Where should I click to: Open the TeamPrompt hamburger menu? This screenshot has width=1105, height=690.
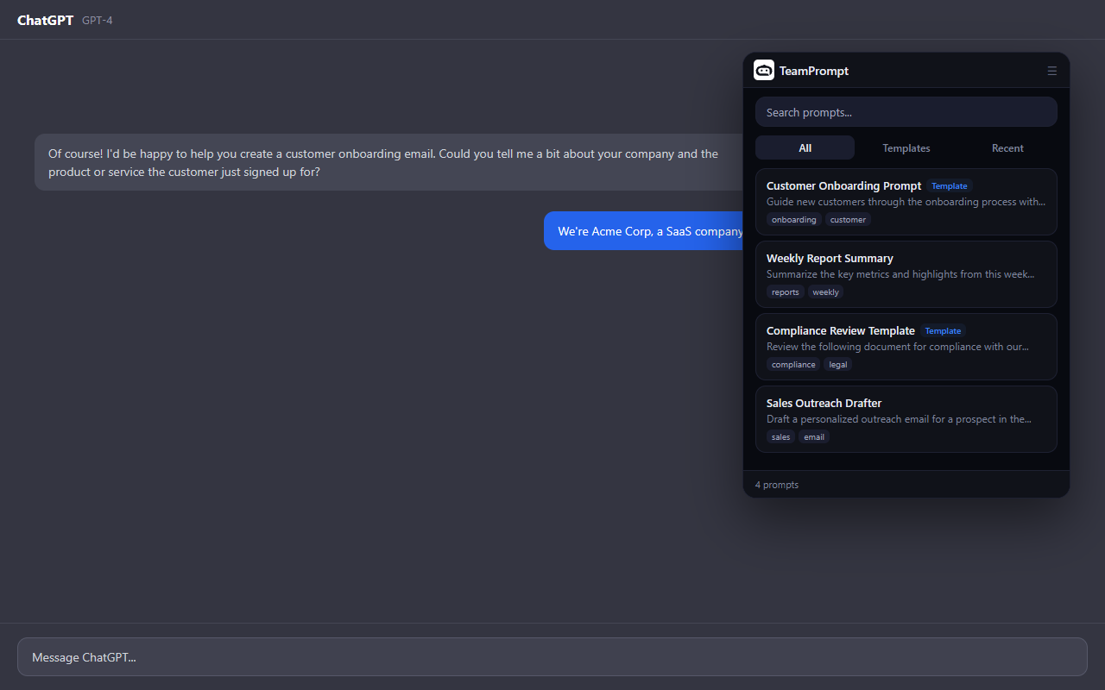(x=1051, y=71)
